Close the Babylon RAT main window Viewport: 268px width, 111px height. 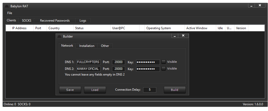coord(260,5)
